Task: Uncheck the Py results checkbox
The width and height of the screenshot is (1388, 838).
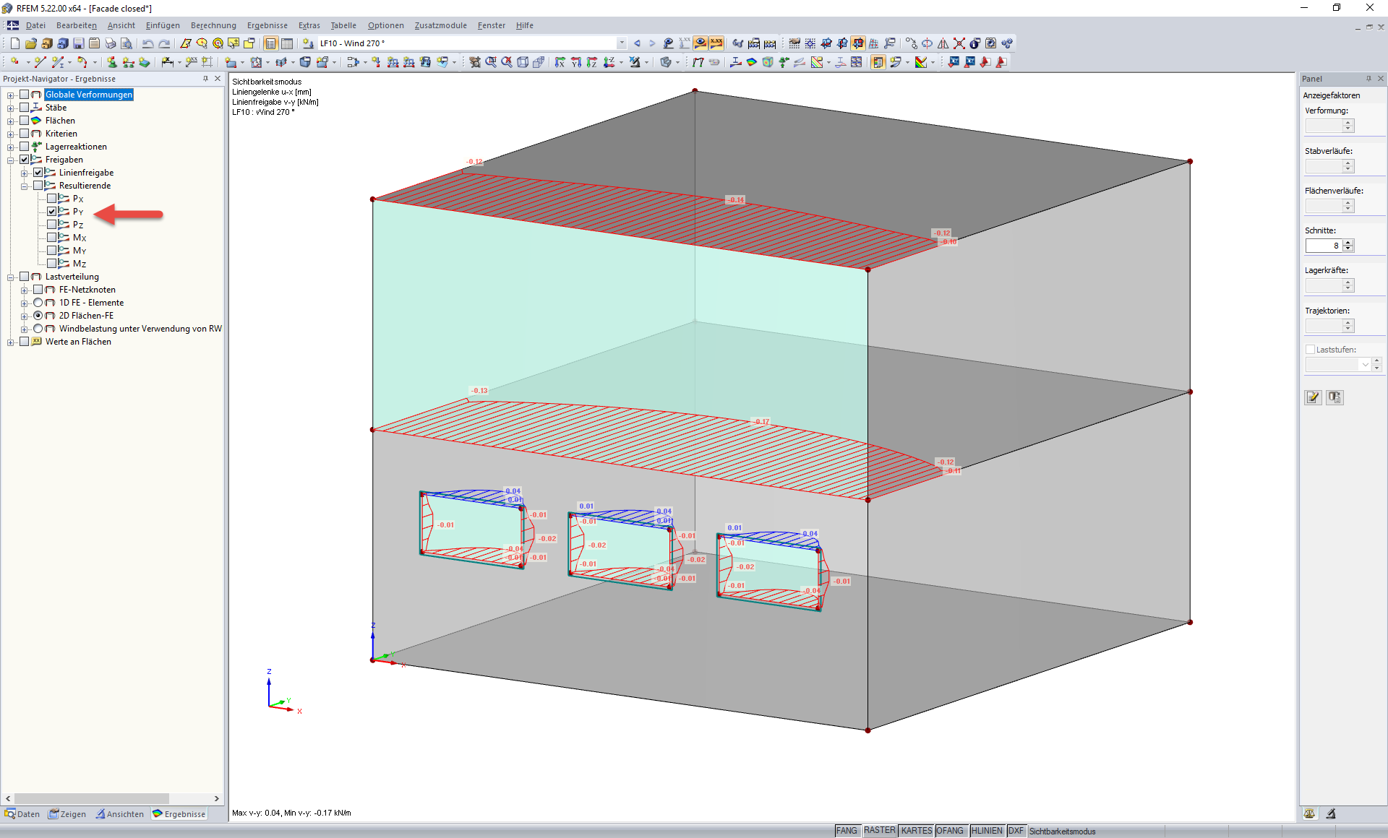Action: click(52, 211)
